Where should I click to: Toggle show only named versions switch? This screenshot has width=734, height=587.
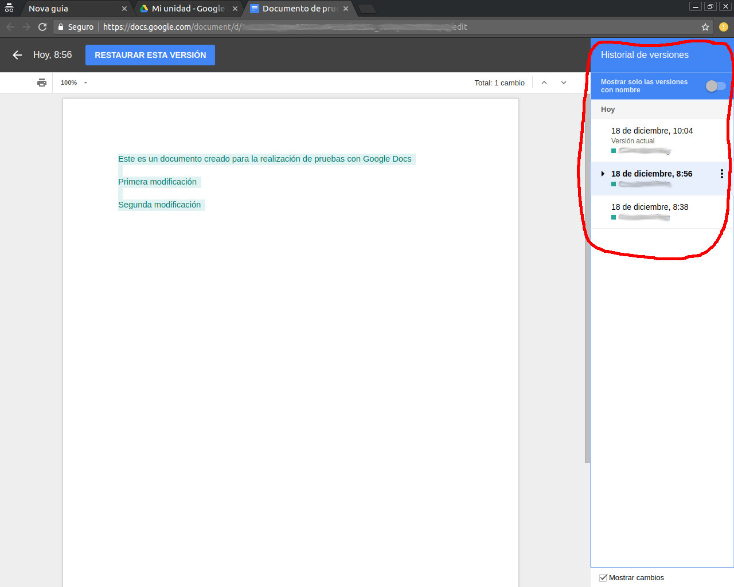[x=716, y=86]
